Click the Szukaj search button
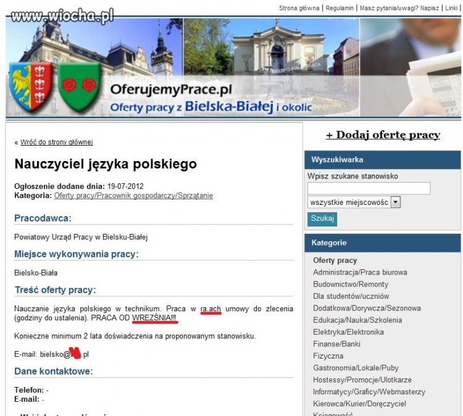Screen dimensions: 463x416 322,218
